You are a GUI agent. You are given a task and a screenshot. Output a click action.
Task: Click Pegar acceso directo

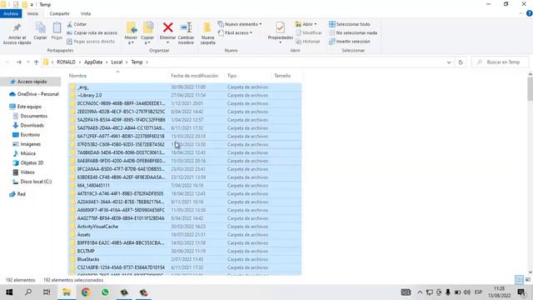(x=91, y=42)
